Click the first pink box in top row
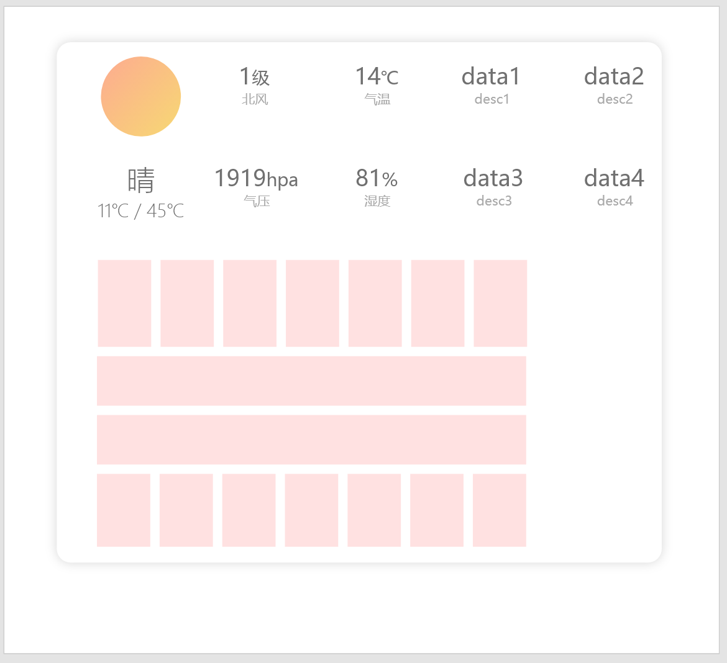Screen dimensions: 727x663 pyautogui.click(x=124, y=304)
